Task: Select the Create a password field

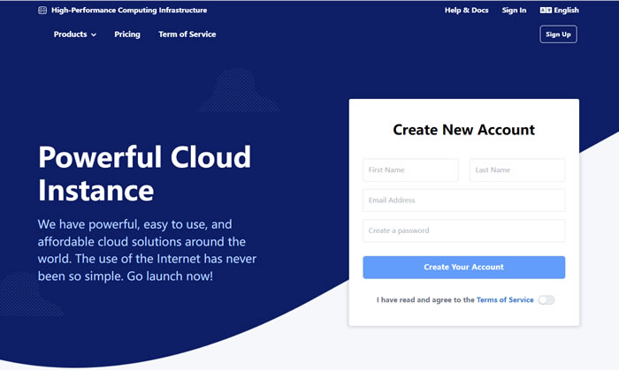Action: pyautogui.click(x=463, y=230)
